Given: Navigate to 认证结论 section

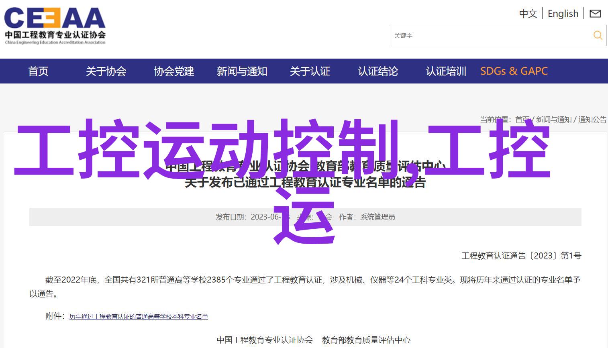Looking at the screenshot, I should coord(377,71).
